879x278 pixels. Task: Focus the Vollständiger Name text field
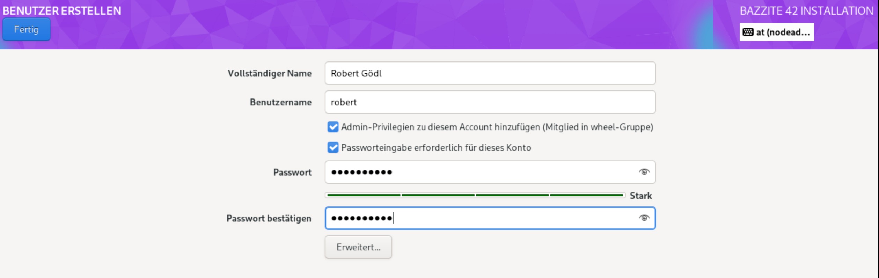[490, 73]
